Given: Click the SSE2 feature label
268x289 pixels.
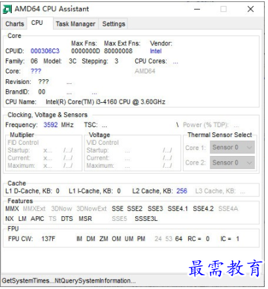Looking at the screenshot, I should 135,208.
